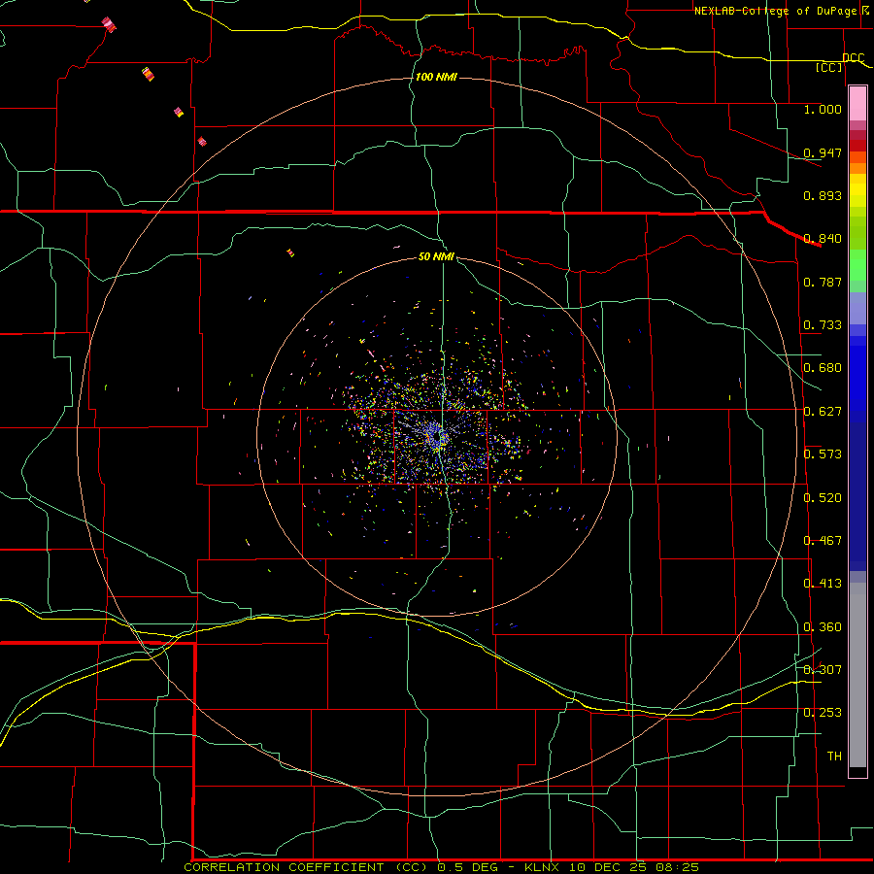Select the 0.733 legend value
This screenshot has height=874, width=874.
[823, 325]
